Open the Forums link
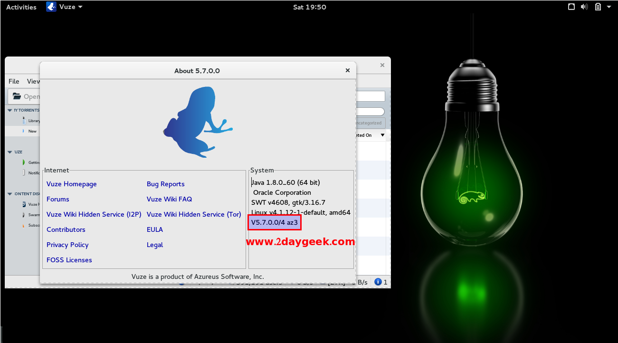 click(58, 199)
